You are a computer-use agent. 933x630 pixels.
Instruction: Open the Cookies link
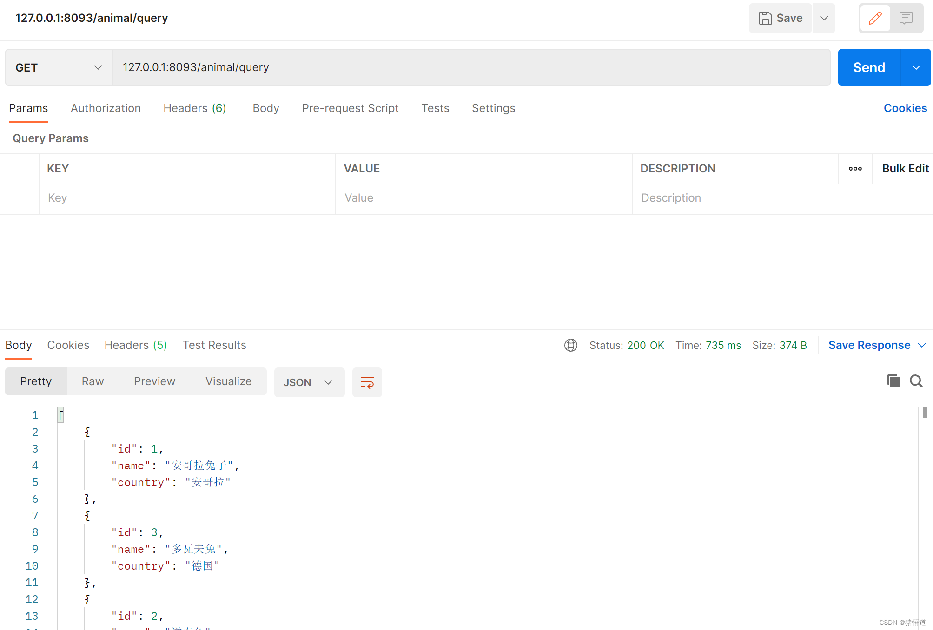click(905, 108)
